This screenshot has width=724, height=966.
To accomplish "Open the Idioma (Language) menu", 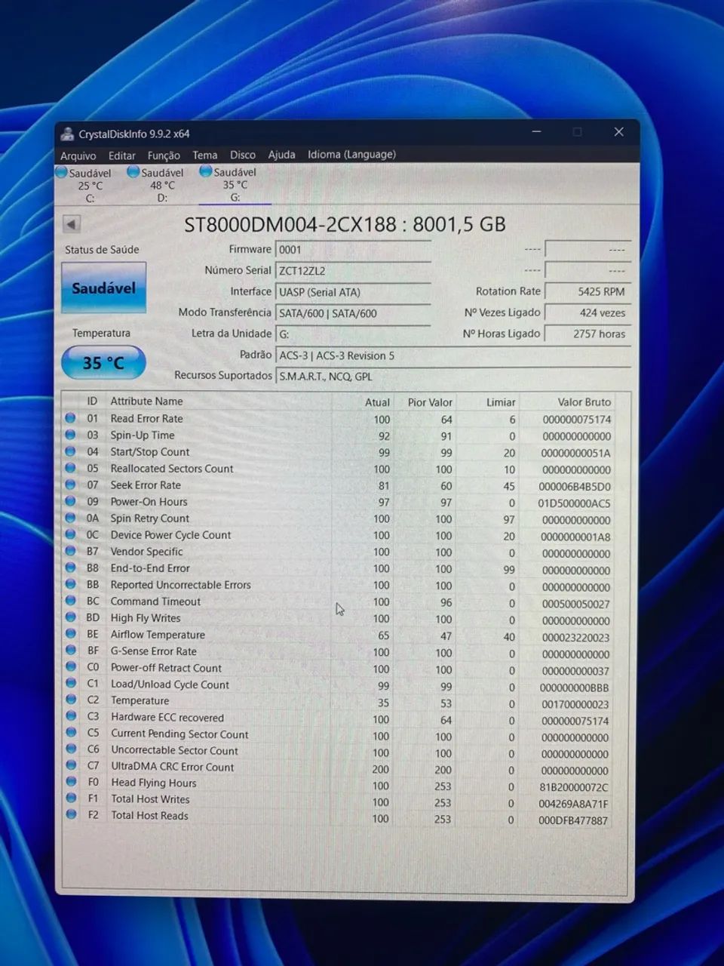I will pyautogui.click(x=351, y=155).
